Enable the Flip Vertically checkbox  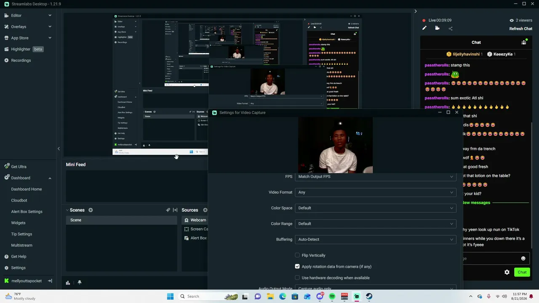click(297, 255)
